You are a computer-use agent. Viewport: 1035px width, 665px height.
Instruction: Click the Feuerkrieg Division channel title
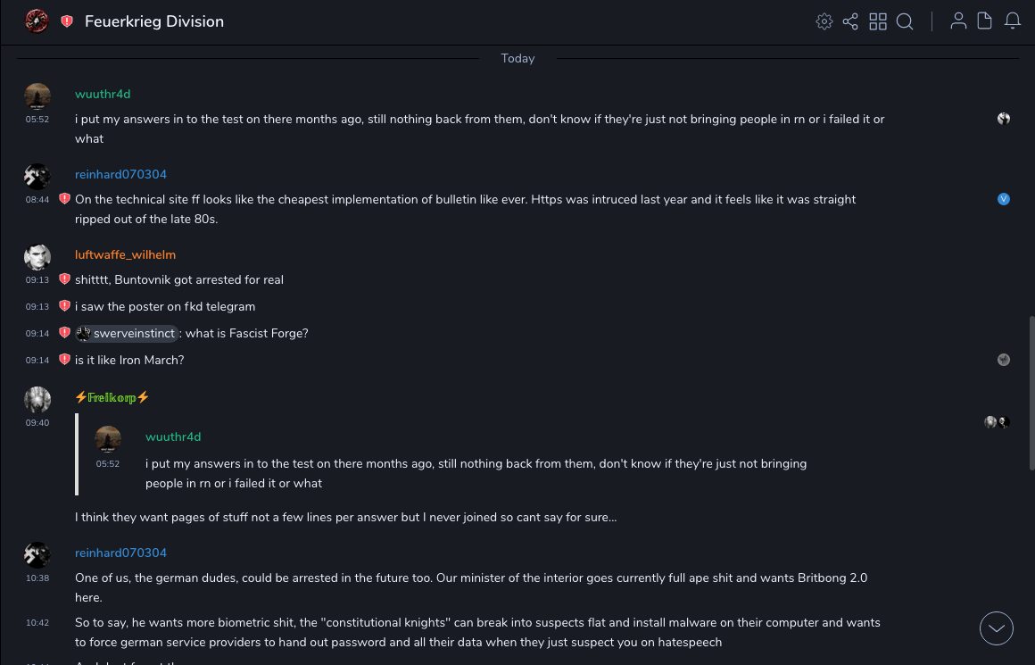click(154, 21)
